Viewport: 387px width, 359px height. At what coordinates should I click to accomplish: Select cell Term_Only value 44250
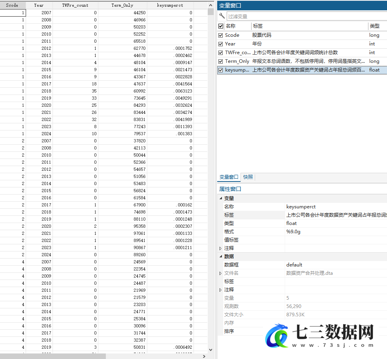(122, 13)
